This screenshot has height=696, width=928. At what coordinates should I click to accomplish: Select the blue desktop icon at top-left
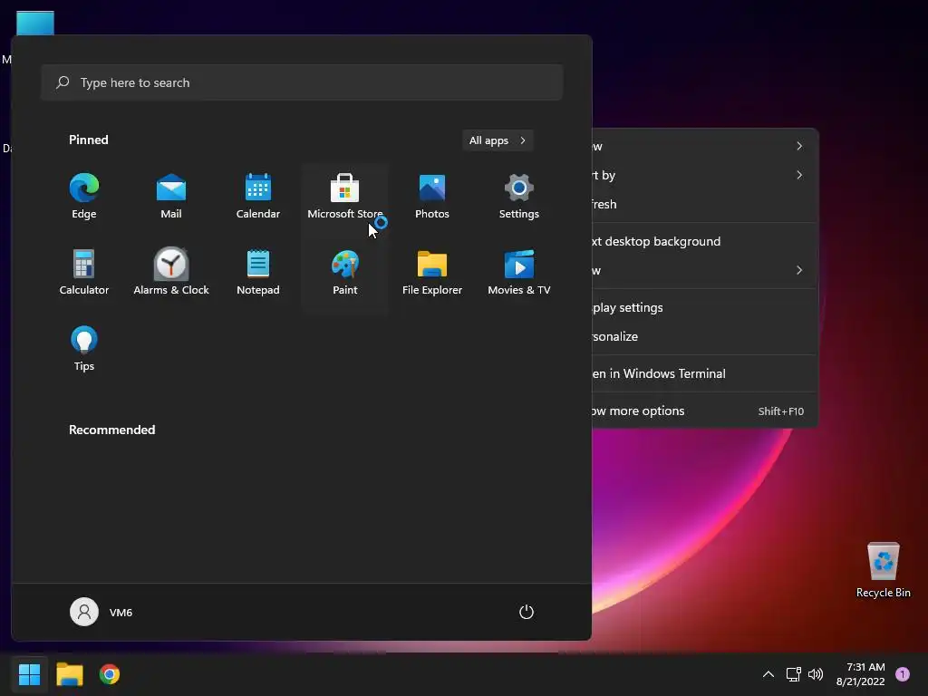pos(35,23)
